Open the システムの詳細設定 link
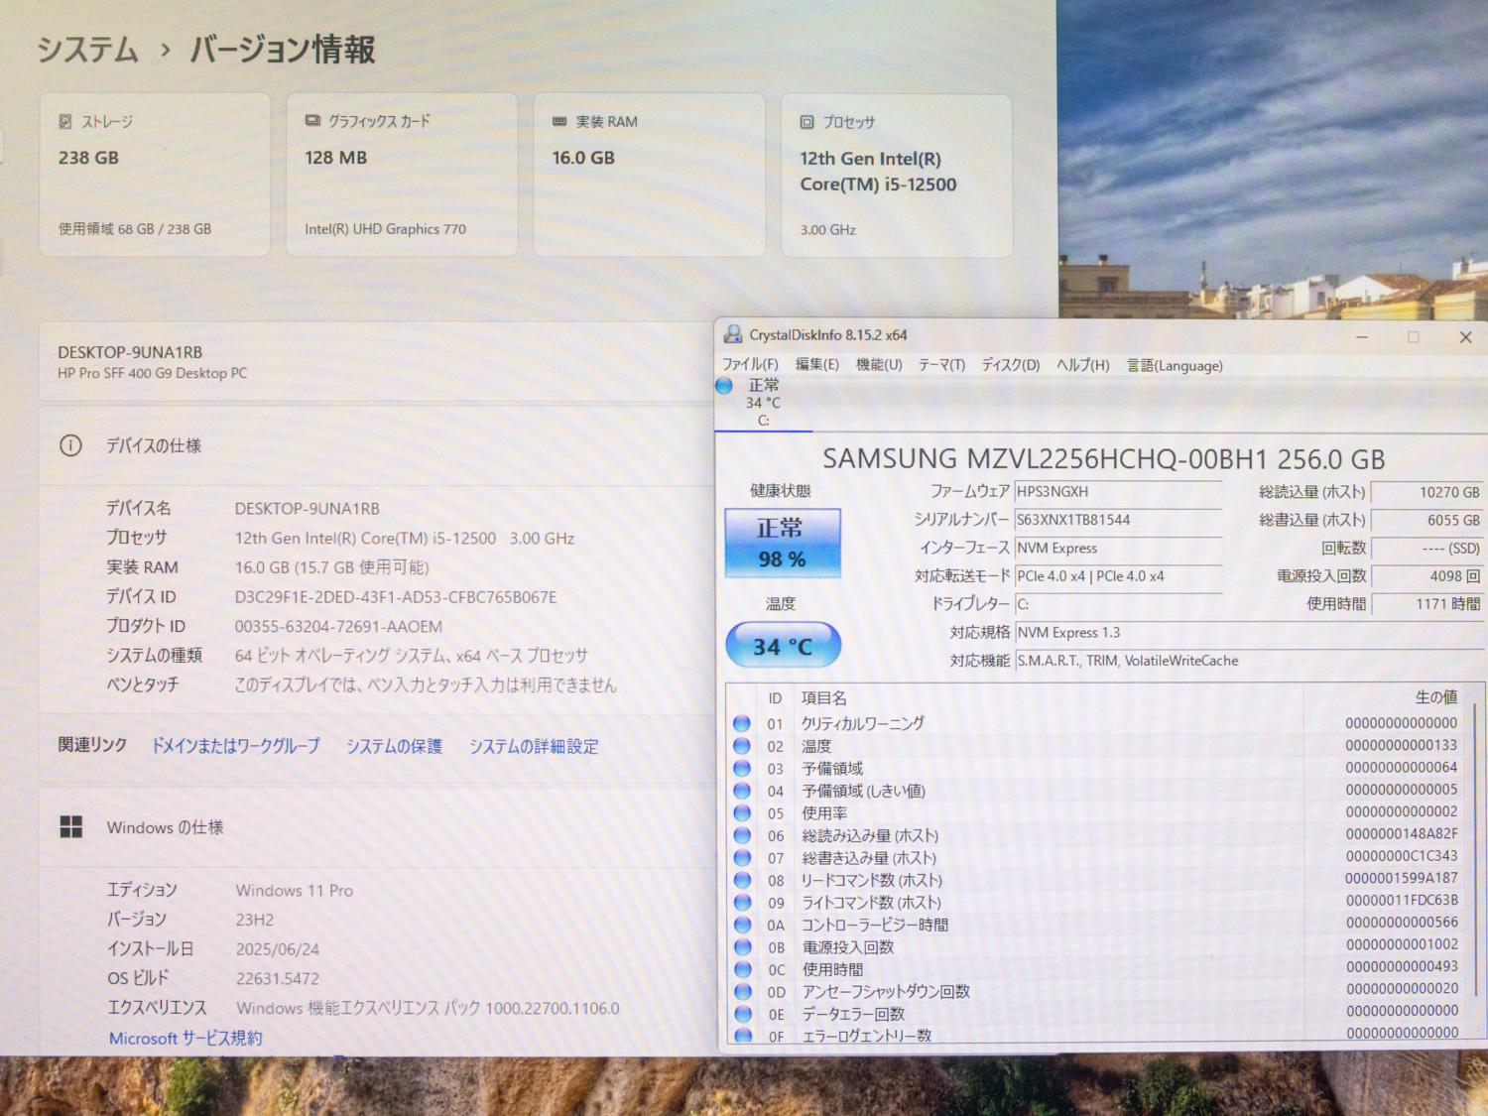The height and width of the screenshot is (1116, 1488). [x=534, y=746]
